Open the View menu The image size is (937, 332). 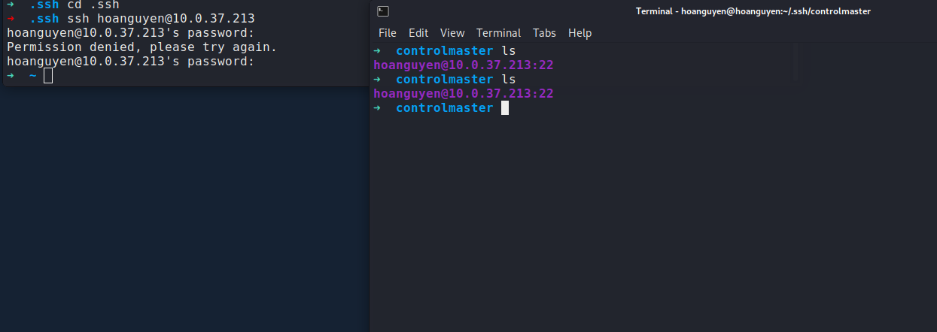(452, 33)
